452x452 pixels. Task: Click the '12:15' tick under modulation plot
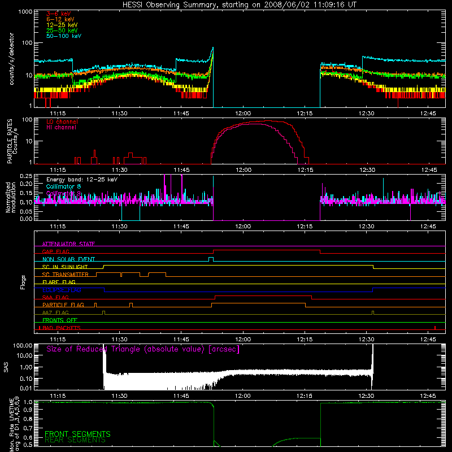tap(305, 227)
